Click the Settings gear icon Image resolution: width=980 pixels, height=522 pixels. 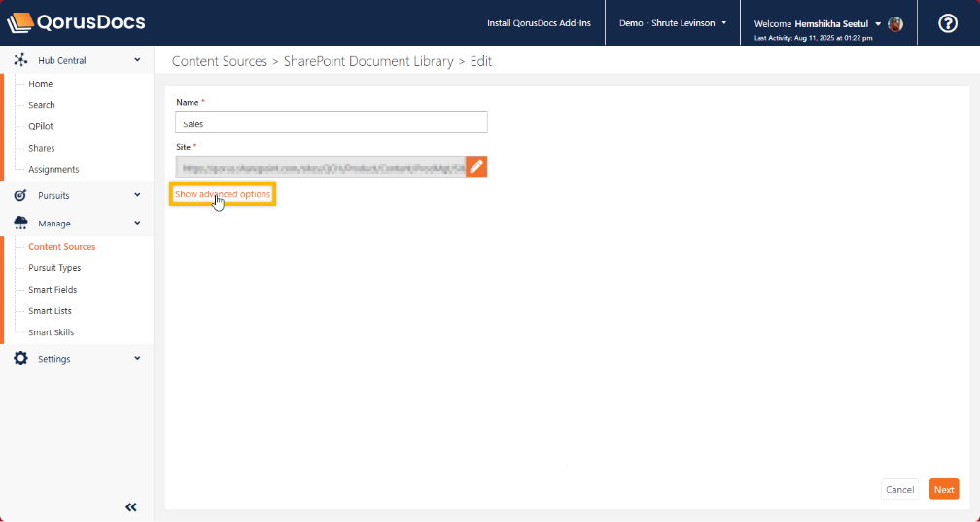click(20, 359)
